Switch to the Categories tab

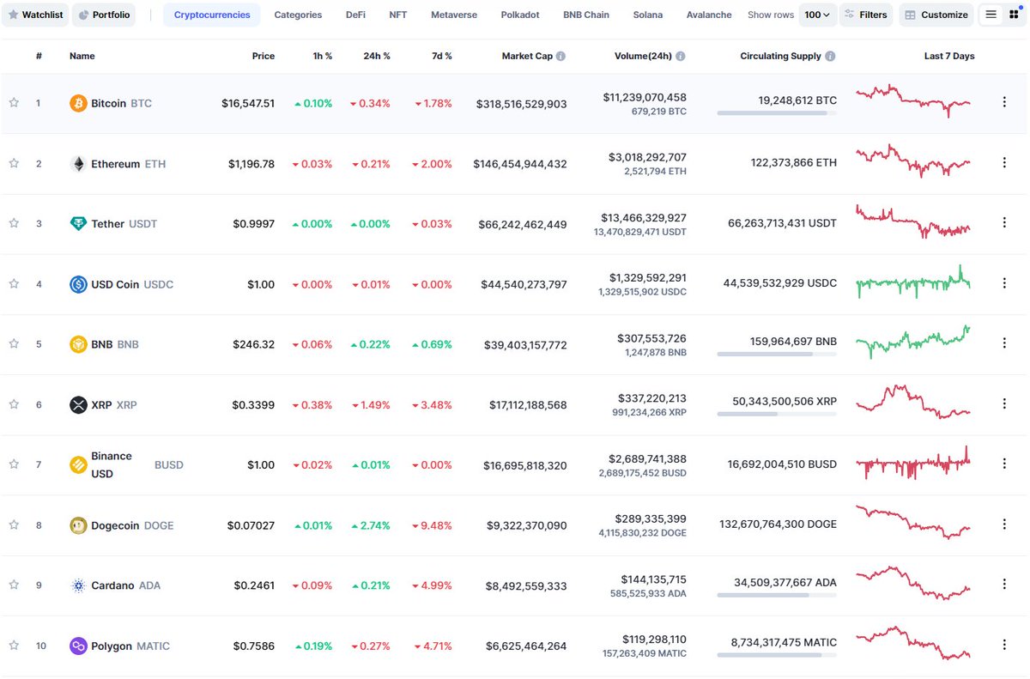298,14
